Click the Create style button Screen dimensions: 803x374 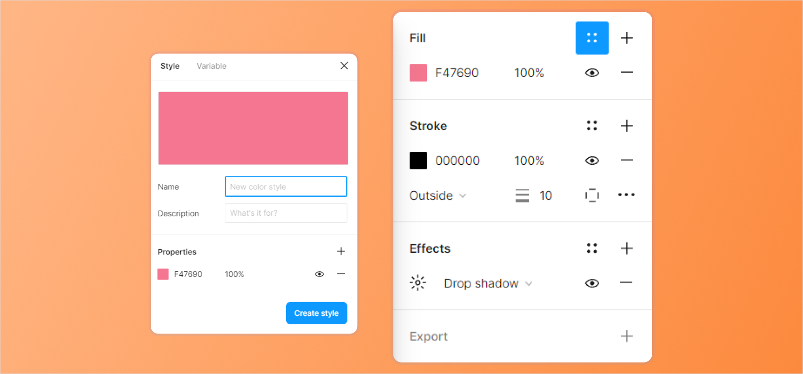click(316, 313)
